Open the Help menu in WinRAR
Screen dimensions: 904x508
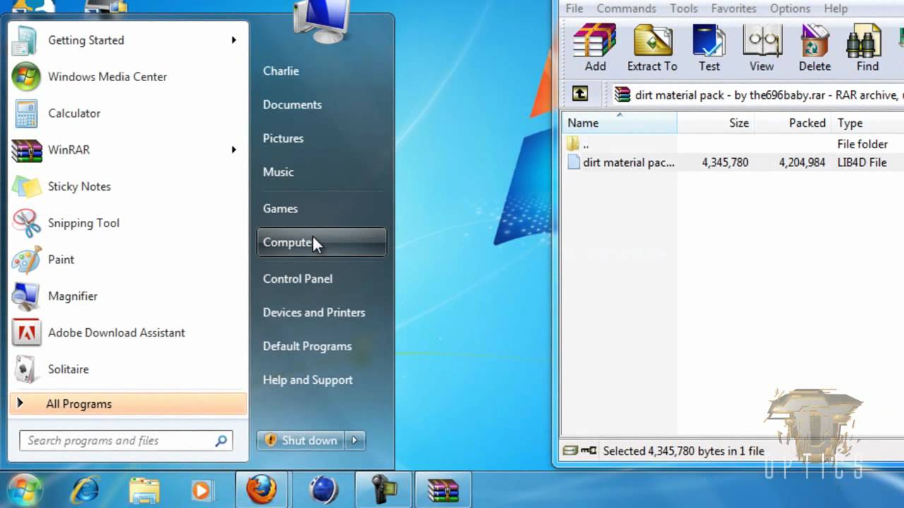(x=835, y=8)
